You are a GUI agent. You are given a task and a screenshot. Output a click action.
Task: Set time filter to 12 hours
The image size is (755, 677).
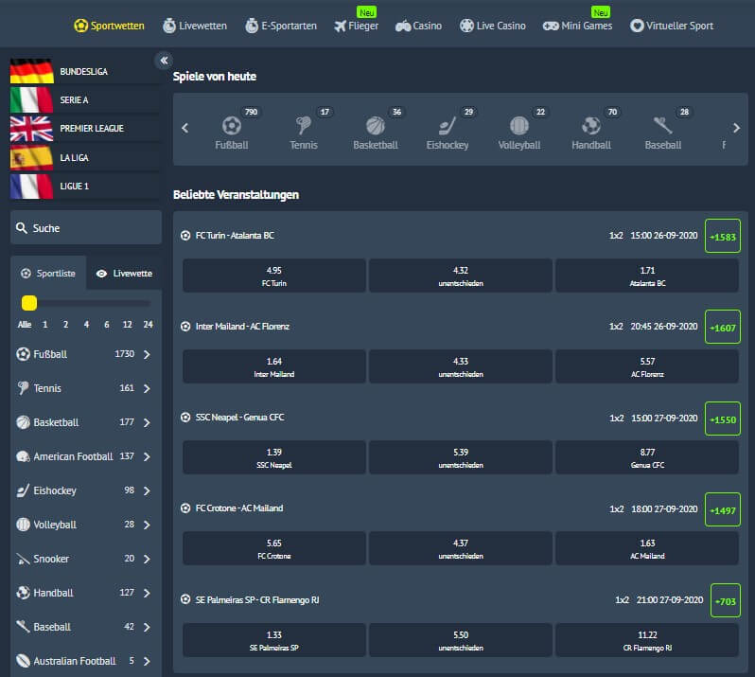tap(127, 324)
